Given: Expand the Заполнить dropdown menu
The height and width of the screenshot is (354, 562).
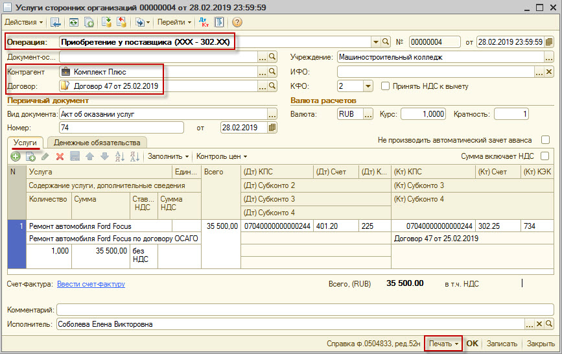Looking at the screenshot, I should click(168, 156).
